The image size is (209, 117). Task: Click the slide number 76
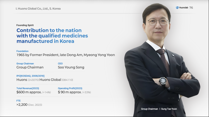click(x=191, y=8)
